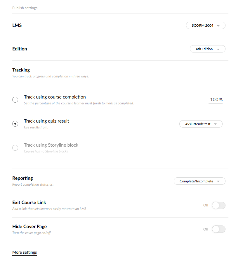Open the quiz dropdown showing Avsluttende test
The height and width of the screenshot is (268, 236).
[198, 124]
